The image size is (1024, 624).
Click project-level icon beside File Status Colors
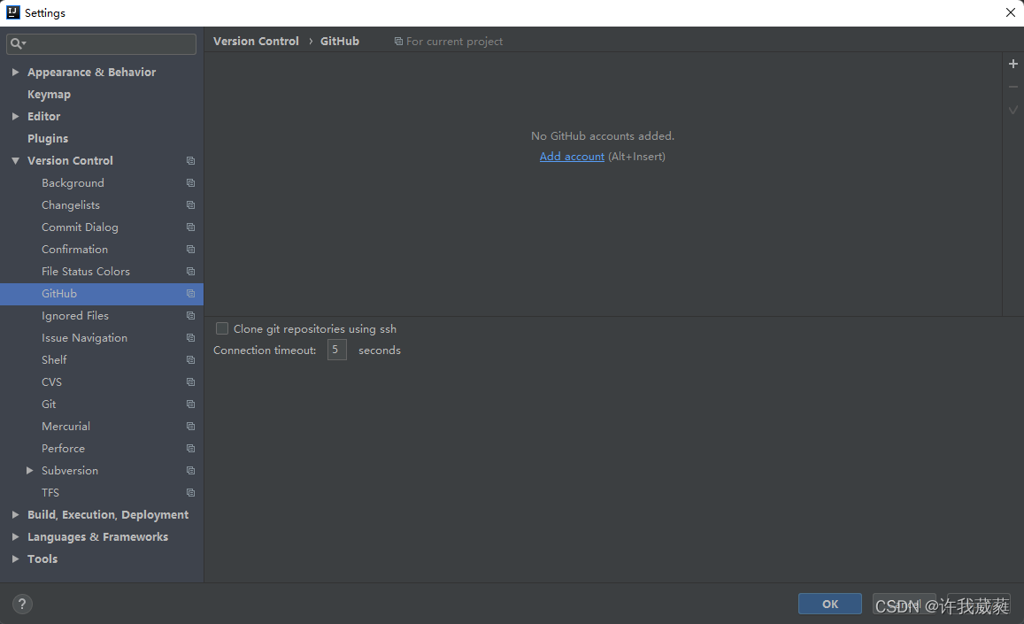point(190,271)
